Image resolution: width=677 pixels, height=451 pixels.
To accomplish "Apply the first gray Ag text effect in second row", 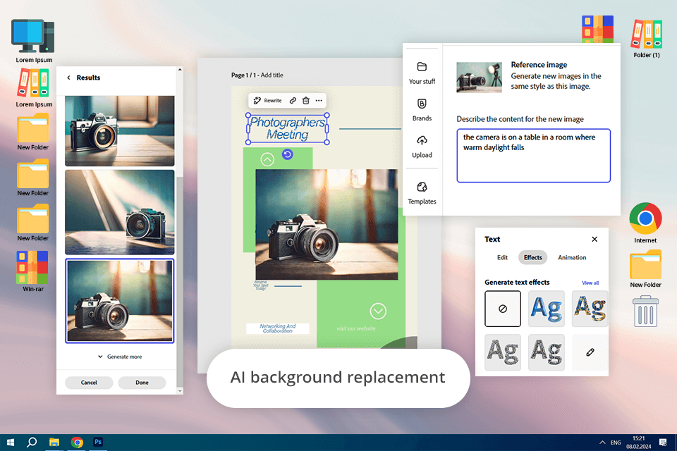I will click(503, 352).
